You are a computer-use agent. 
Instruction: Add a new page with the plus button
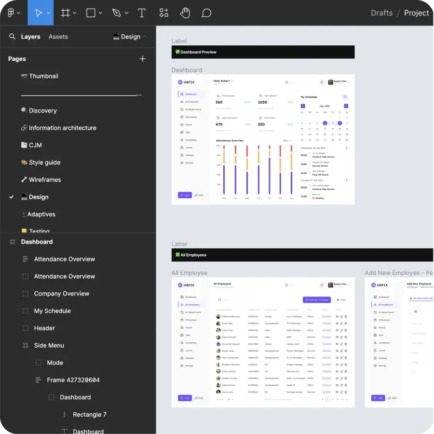(143, 58)
